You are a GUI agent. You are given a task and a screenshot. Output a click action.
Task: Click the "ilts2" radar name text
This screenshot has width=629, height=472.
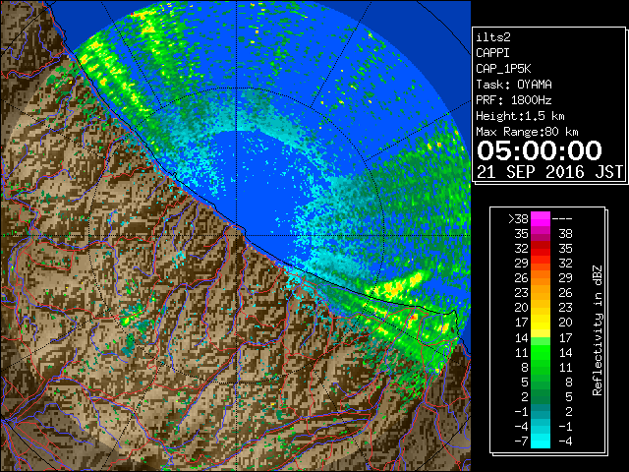click(x=493, y=37)
